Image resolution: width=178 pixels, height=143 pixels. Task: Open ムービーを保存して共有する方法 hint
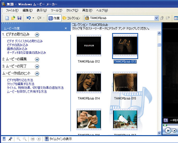(x=27, y=92)
